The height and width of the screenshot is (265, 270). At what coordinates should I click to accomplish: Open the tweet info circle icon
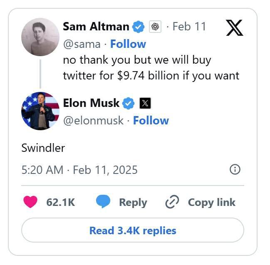[235, 169]
